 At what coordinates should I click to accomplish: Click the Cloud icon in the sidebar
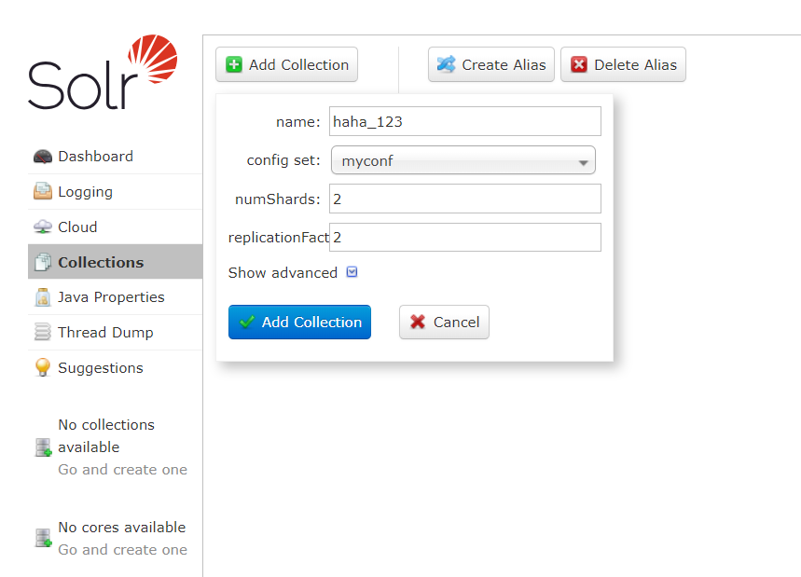click(x=42, y=227)
